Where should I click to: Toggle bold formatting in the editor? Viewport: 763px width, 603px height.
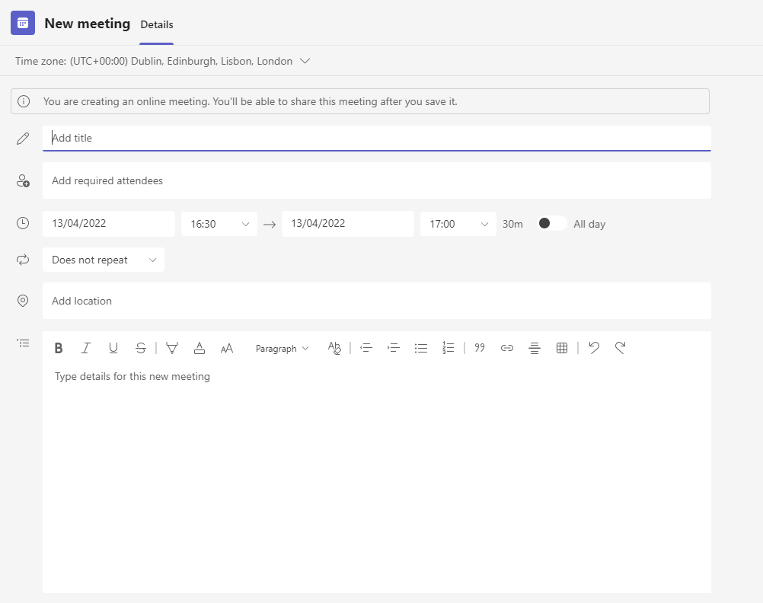pos(59,348)
